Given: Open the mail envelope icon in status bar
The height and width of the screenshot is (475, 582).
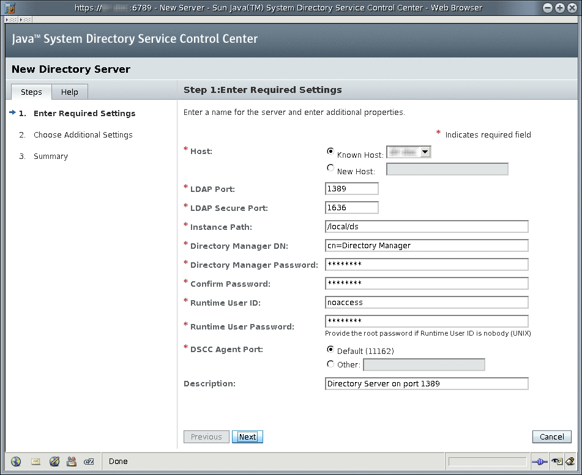Looking at the screenshot, I should pos(35,462).
